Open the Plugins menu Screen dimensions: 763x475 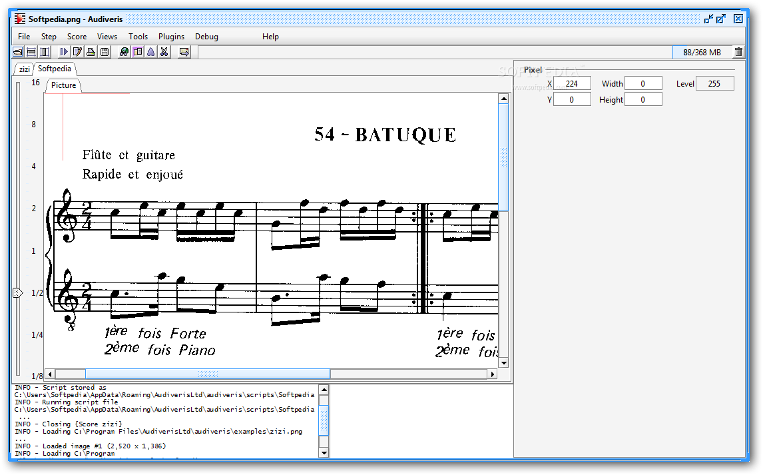coord(171,37)
